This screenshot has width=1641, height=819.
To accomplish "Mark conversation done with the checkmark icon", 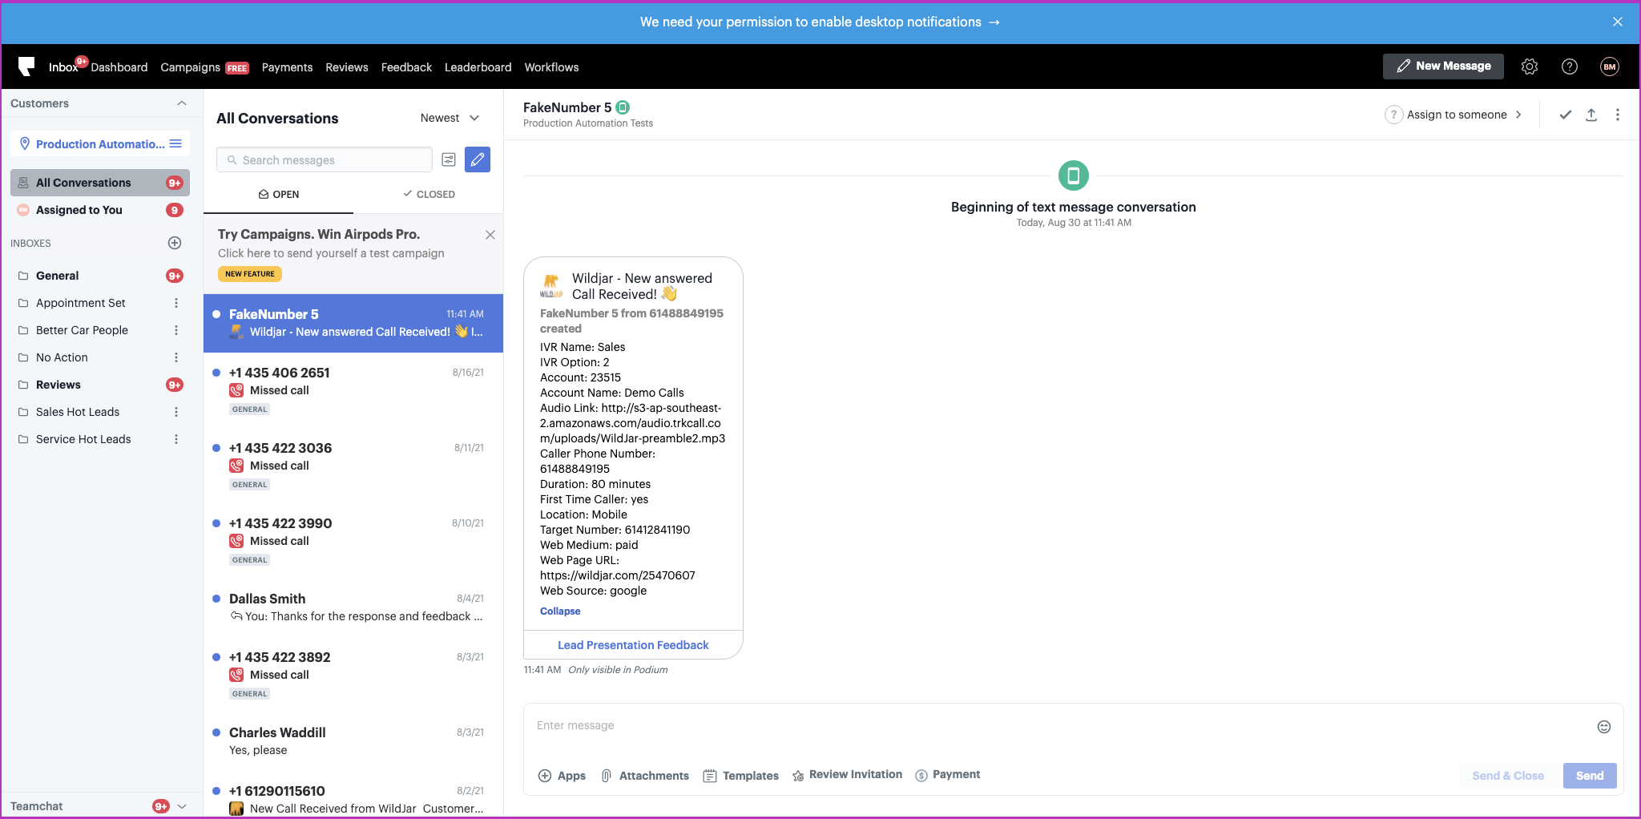I will click(1566, 115).
